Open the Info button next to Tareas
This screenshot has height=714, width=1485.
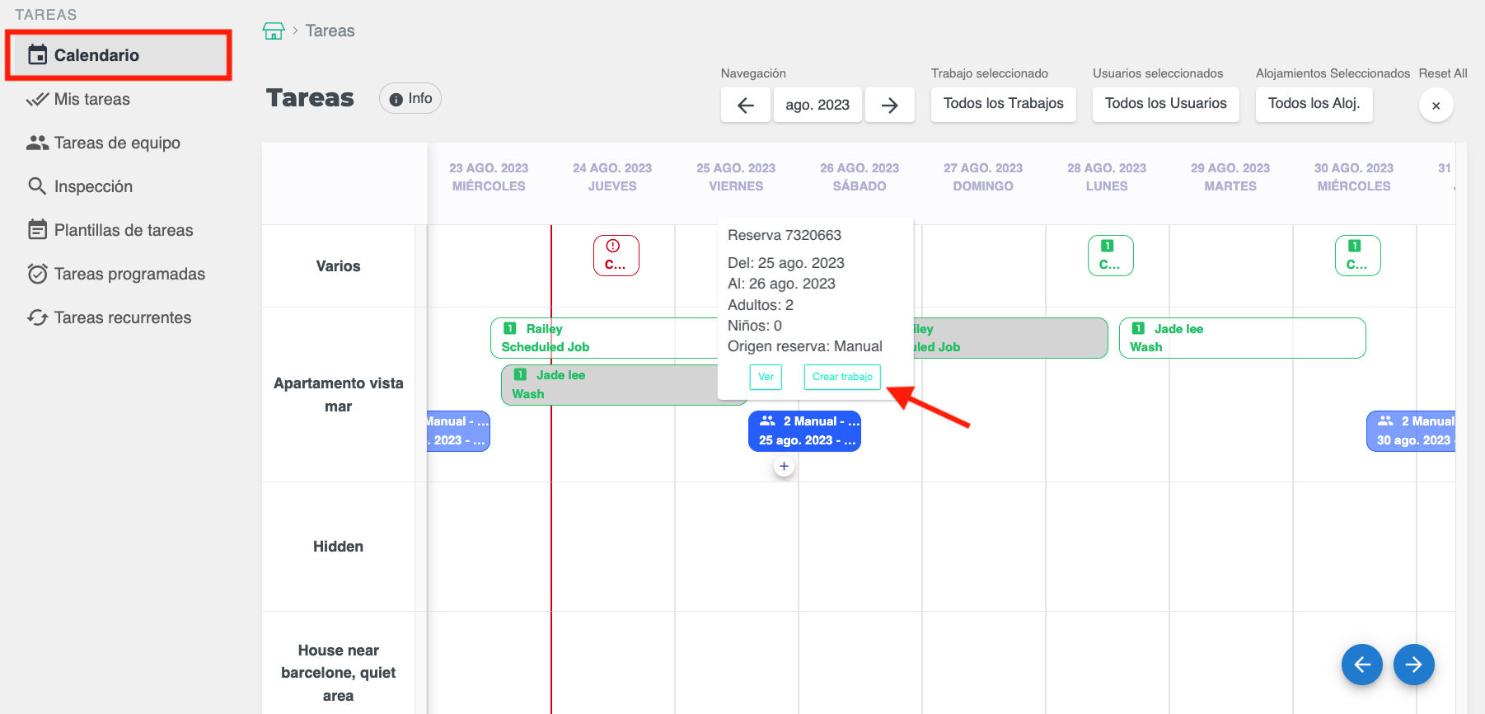tap(410, 98)
